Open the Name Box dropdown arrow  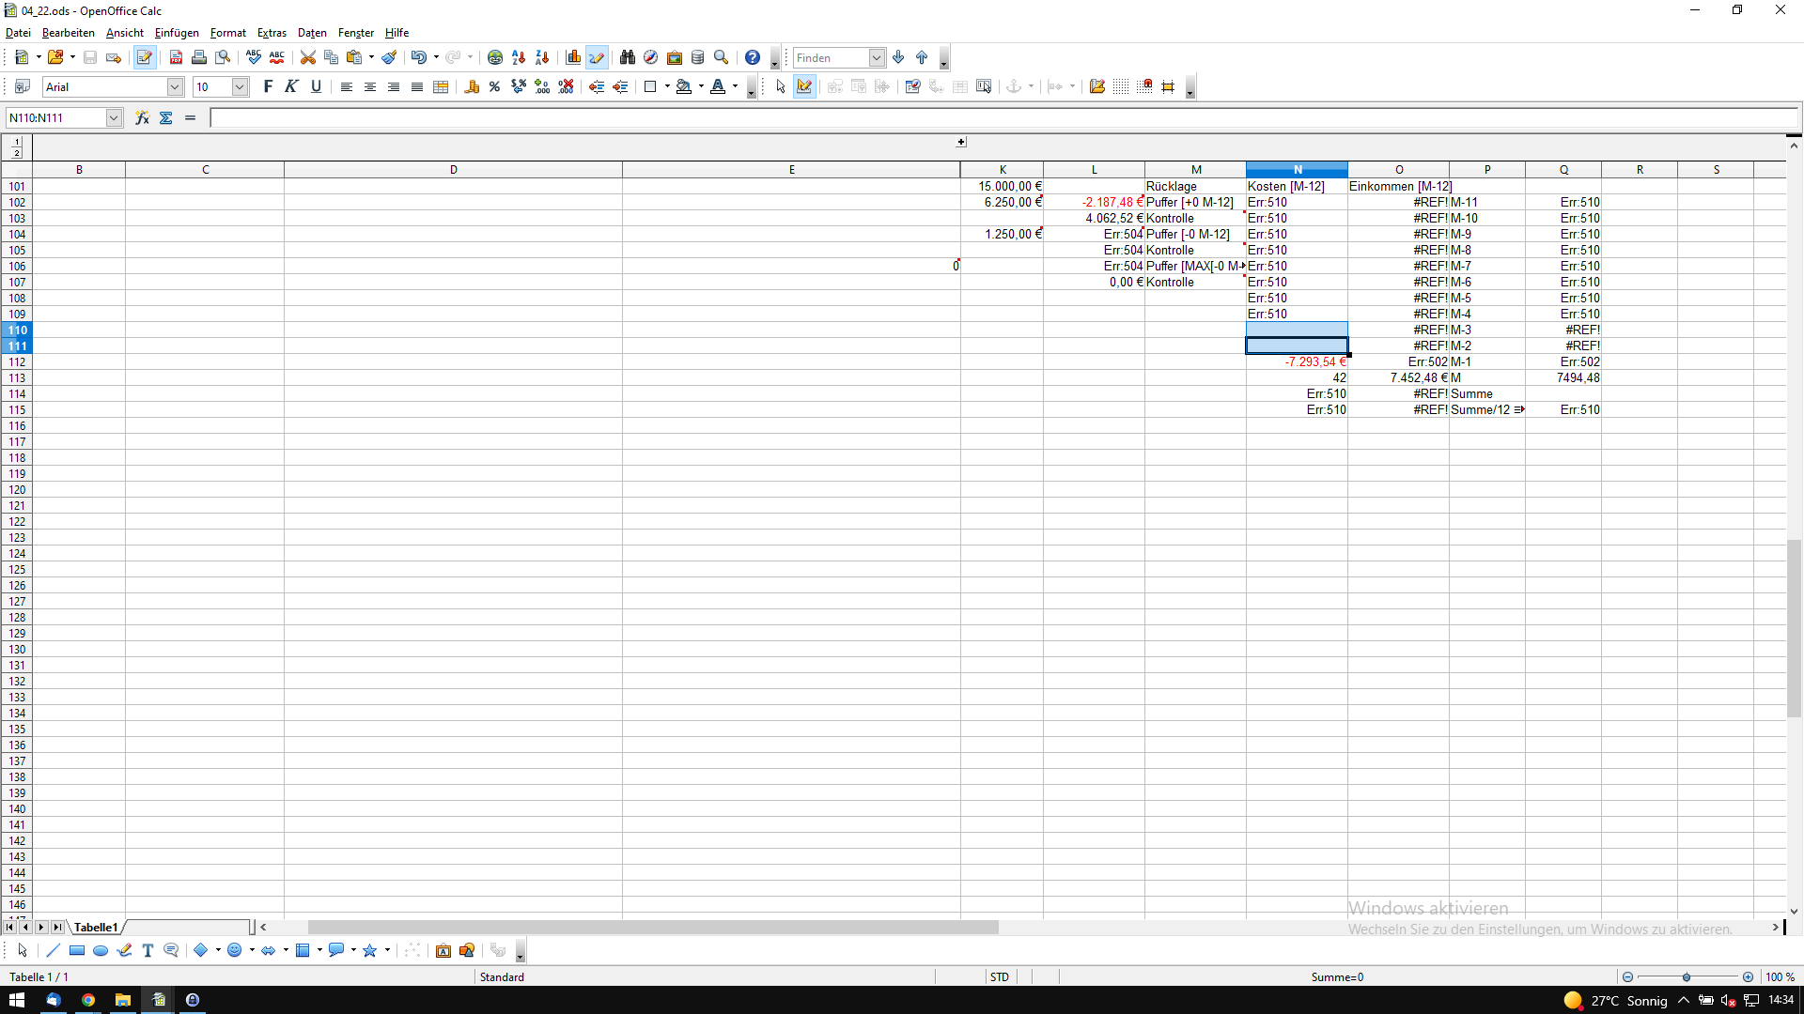(x=114, y=117)
